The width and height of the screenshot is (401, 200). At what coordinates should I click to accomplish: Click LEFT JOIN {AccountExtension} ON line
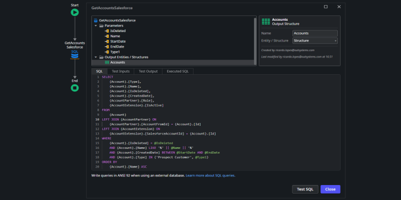[x=131, y=129]
